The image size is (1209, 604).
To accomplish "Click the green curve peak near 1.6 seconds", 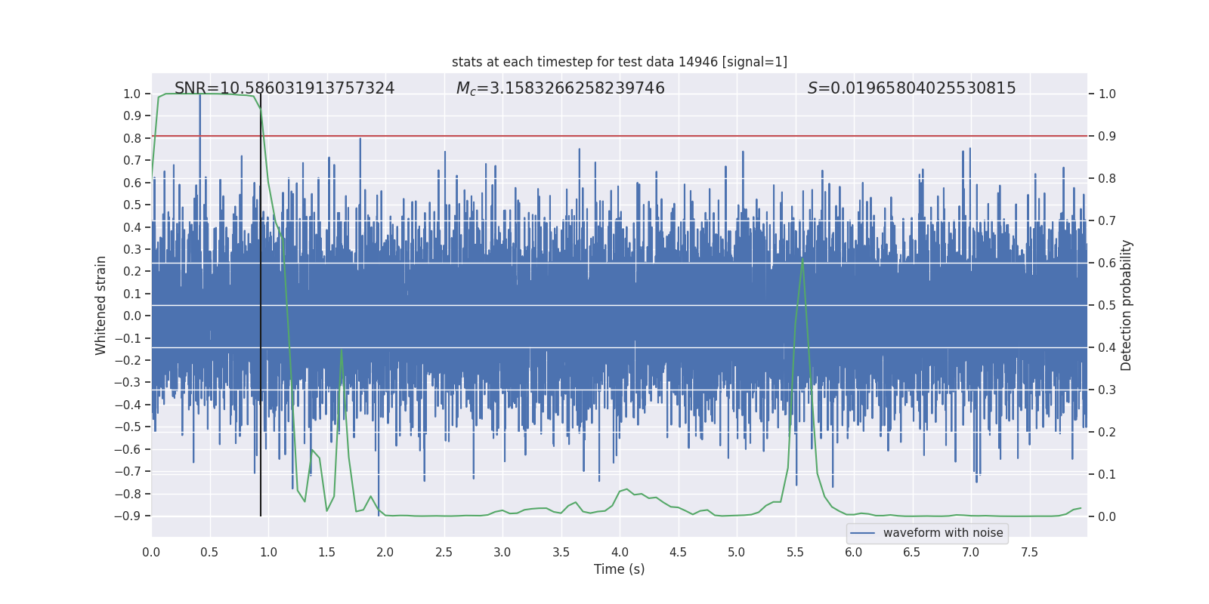I will pyautogui.click(x=342, y=350).
